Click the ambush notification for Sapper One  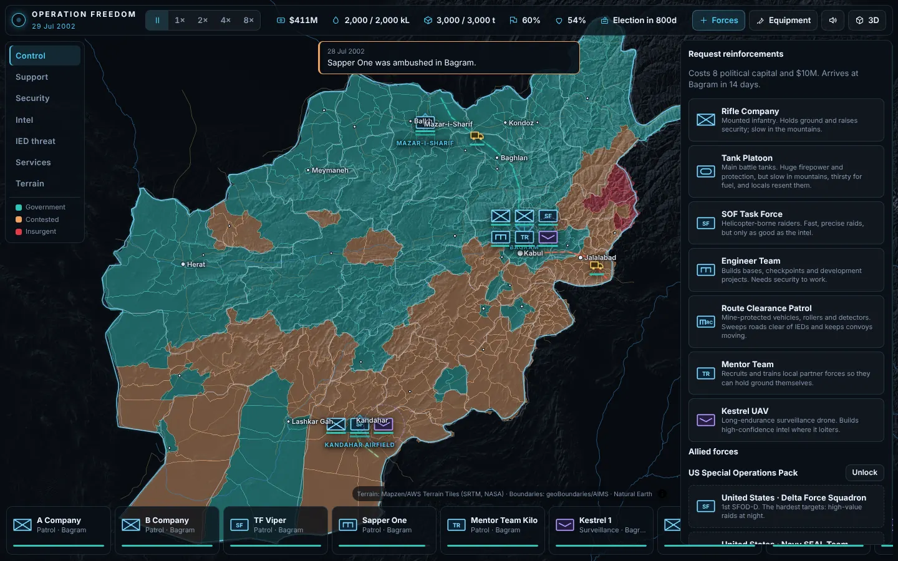pyautogui.click(x=449, y=57)
